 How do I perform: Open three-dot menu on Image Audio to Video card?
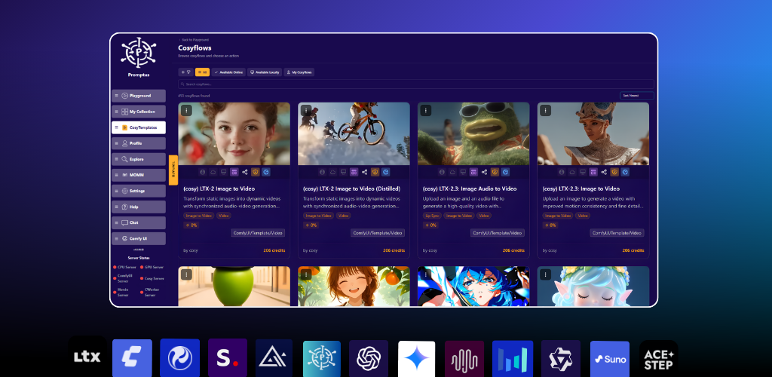(x=425, y=110)
